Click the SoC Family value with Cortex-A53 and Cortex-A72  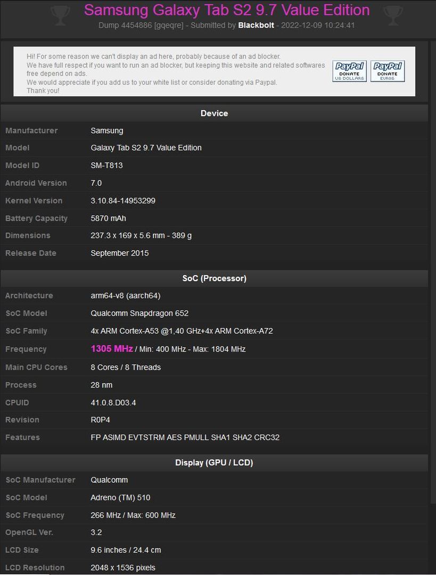coord(182,331)
